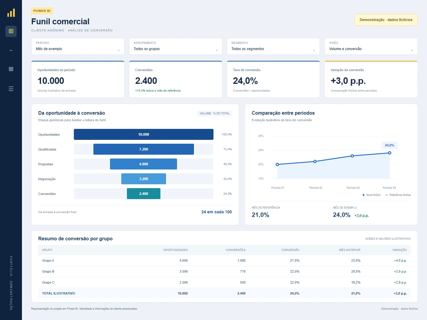Click the 'Funil comercial' page title
The height and width of the screenshot is (320, 427).
coord(60,22)
